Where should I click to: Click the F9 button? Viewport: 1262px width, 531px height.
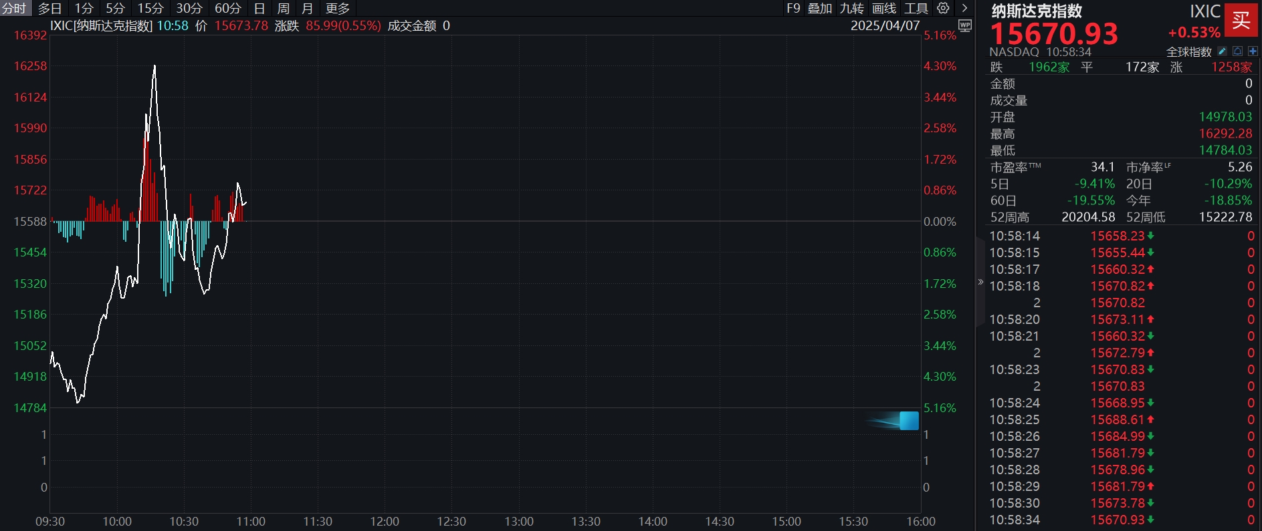(793, 8)
